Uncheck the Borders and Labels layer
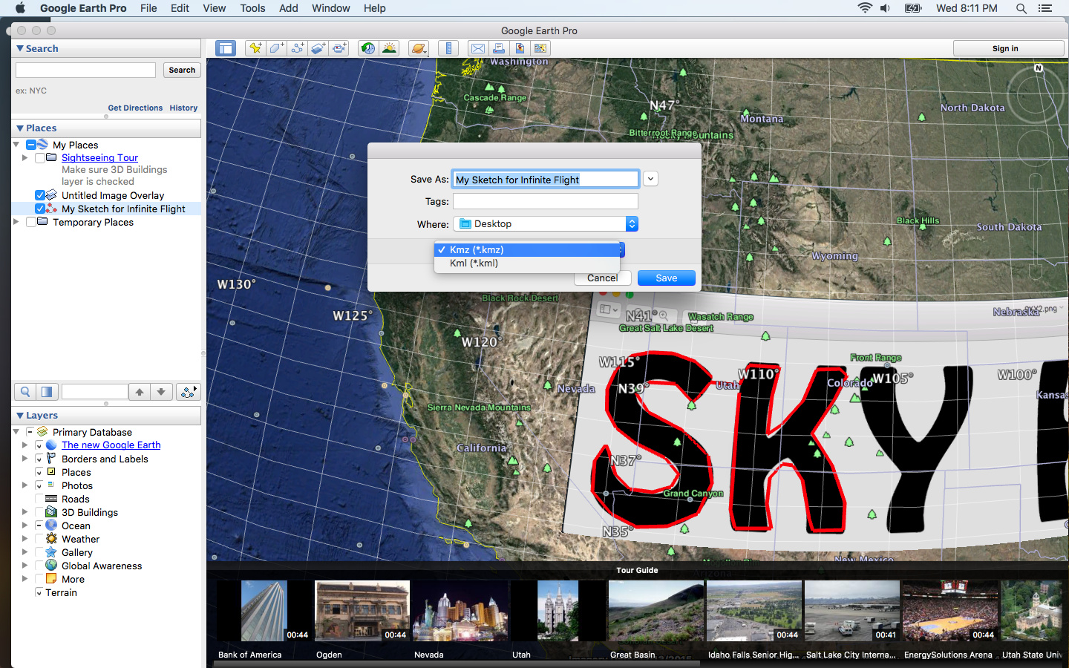The image size is (1069, 668). click(x=39, y=459)
